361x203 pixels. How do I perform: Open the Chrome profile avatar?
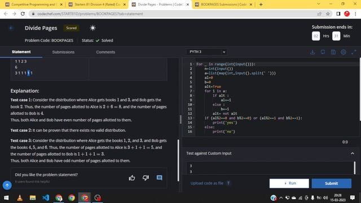tap(347, 14)
